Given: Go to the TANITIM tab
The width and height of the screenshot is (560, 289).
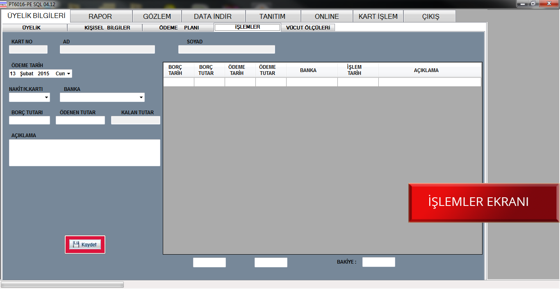Looking at the screenshot, I should point(272,16).
